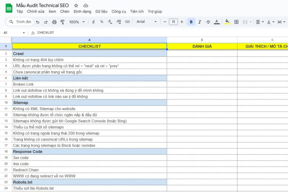The height and width of the screenshot is (192, 288).
Task: Format as percent using the % icon
Action: (102, 22)
